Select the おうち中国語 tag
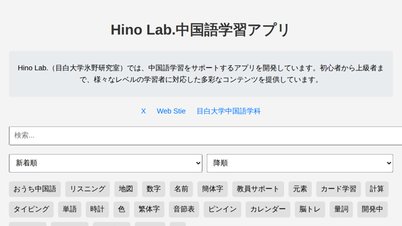The height and width of the screenshot is (226, 402). pyautogui.click(x=35, y=189)
